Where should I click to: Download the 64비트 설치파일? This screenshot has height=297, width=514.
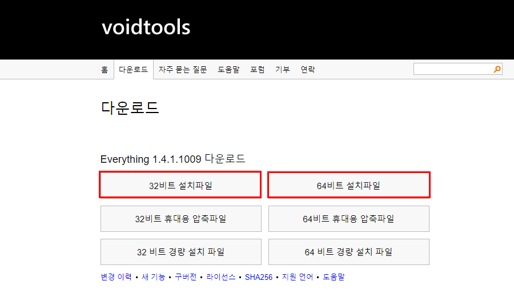click(x=349, y=185)
